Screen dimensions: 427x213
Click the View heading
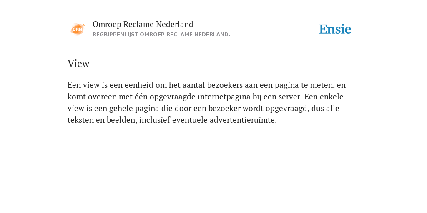[78, 64]
